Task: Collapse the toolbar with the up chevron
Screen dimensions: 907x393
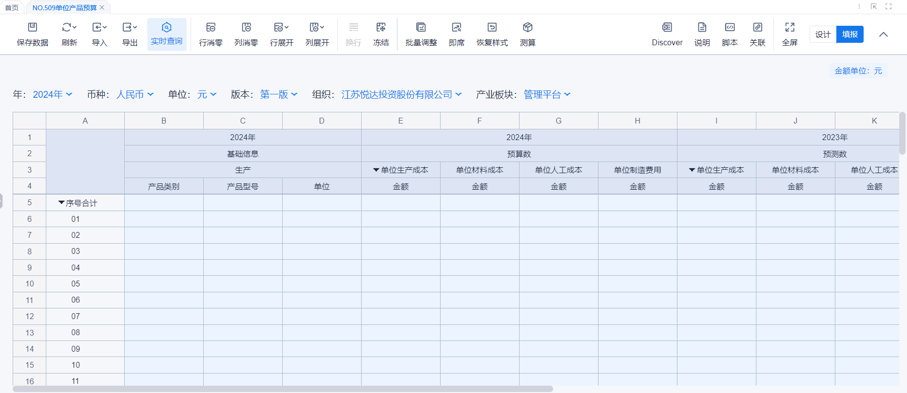Action: [883, 35]
